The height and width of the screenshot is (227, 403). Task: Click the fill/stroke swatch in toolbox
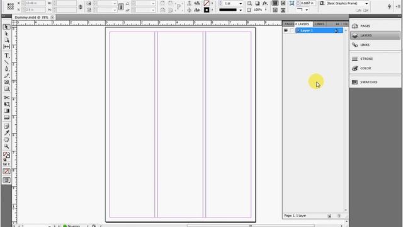point(6,155)
